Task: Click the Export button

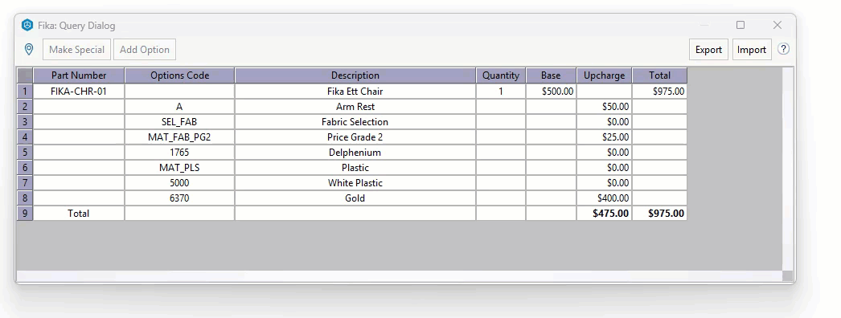Action: coord(708,50)
